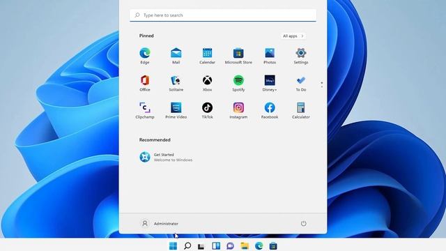Launch Clipchamp video editor
Viewport: 446px width, 251px height.
[x=145, y=110]
